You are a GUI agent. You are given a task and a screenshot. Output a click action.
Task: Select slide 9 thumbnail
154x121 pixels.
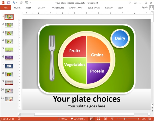[9, 83]
